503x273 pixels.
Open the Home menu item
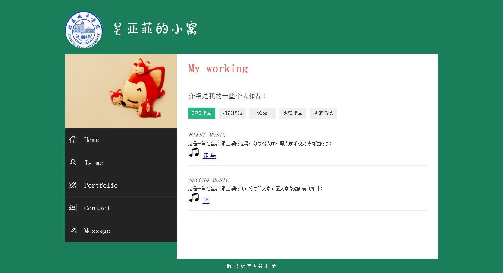[121, 140]
